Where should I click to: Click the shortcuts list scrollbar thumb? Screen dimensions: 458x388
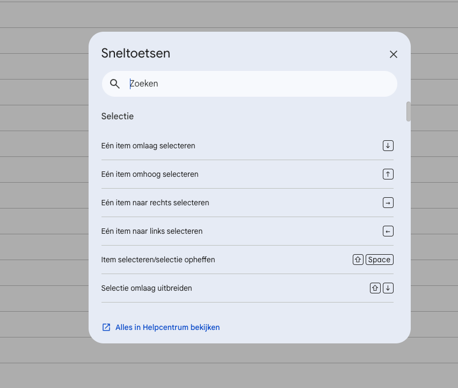pyautogui.click(x=409, y=111)
